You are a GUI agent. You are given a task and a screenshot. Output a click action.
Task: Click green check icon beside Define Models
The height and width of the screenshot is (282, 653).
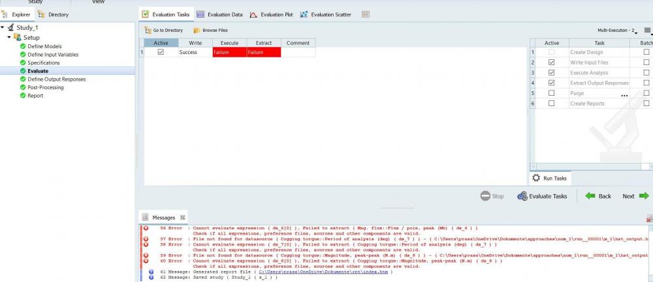(23, 46)
